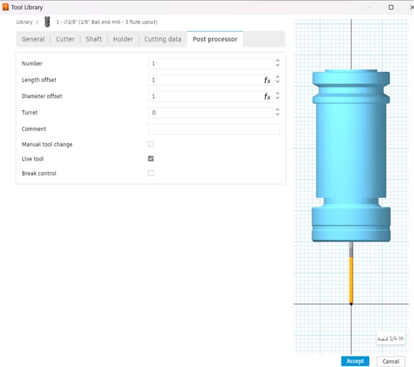
Task: Click the tool name breadcrumb text
Action: tap(107, 22)
